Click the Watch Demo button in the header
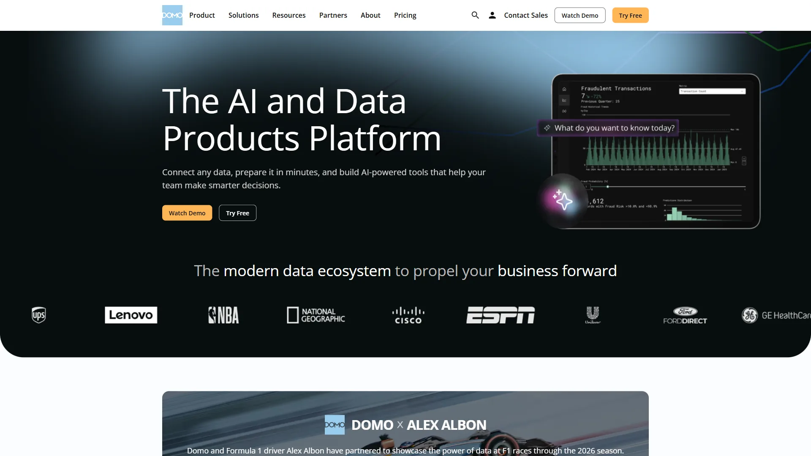Screen dimensions: 811x456 [x=580, y=15]
